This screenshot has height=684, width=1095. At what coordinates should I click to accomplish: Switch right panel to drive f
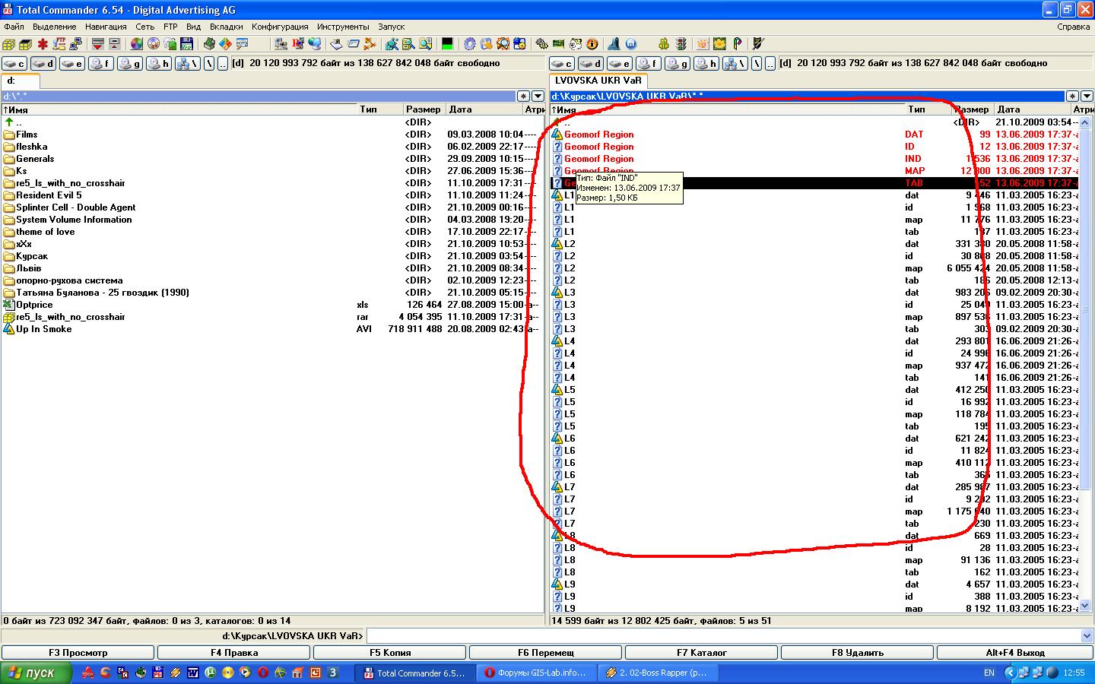tap(648, 64)
